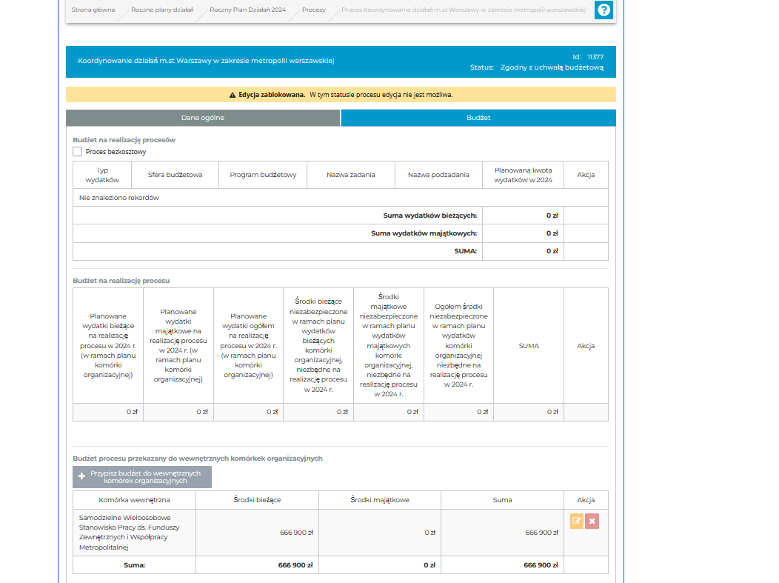Screen dimensions: 779x583
Task: Toggle the Proces bezkosztowy checkbox
Action: 78,152
